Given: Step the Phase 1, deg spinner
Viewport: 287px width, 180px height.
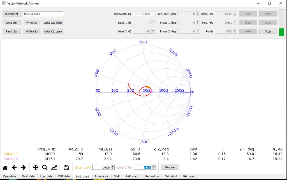Looking at the screenshot, I should 198,23.
